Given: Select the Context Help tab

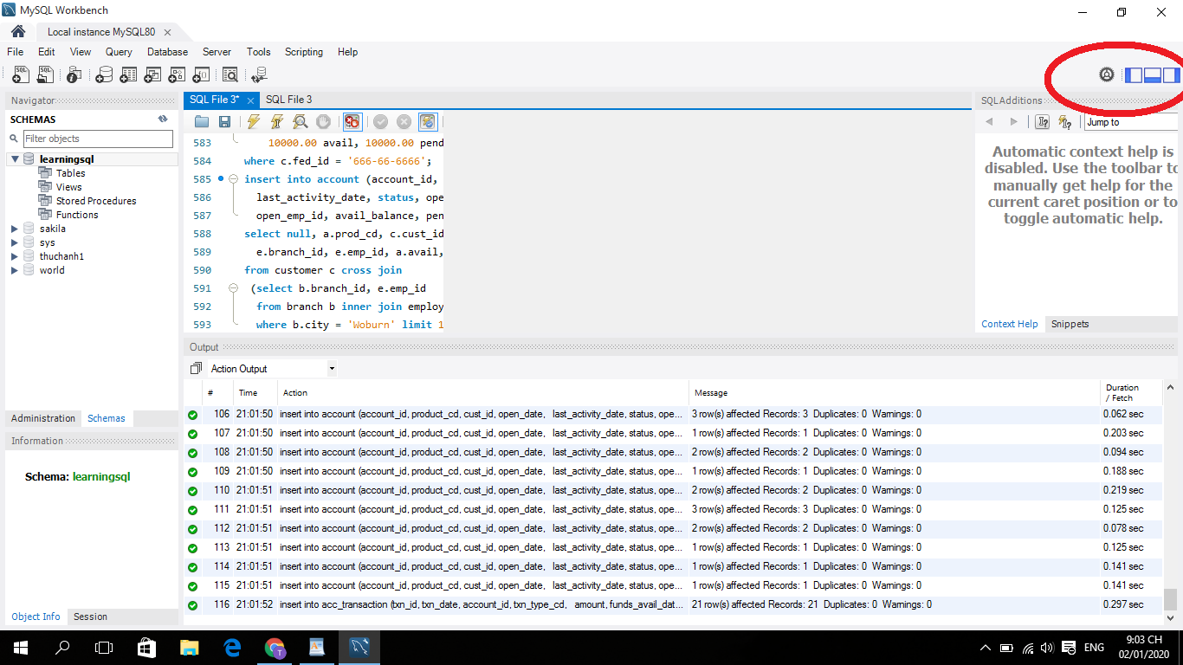Looking at the screenshot, I should [1009, 324].
